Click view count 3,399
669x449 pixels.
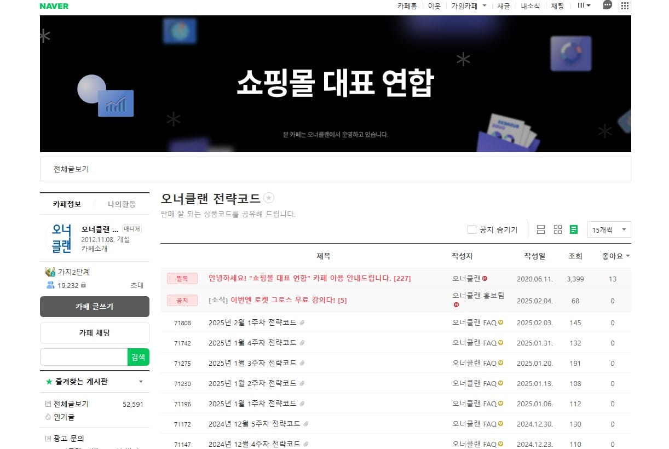(x=575, y=279)
